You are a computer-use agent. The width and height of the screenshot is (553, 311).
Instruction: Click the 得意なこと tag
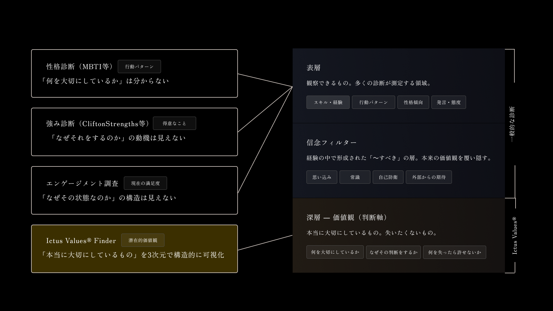point(174,123)
